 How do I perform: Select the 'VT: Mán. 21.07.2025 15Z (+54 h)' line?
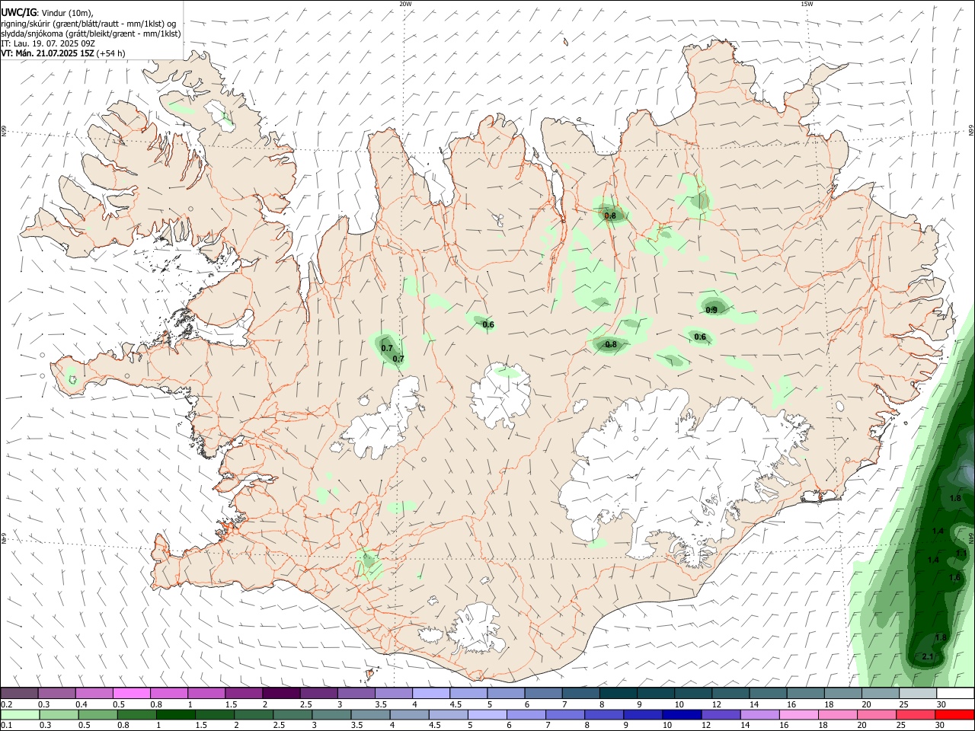pos(63,53)
